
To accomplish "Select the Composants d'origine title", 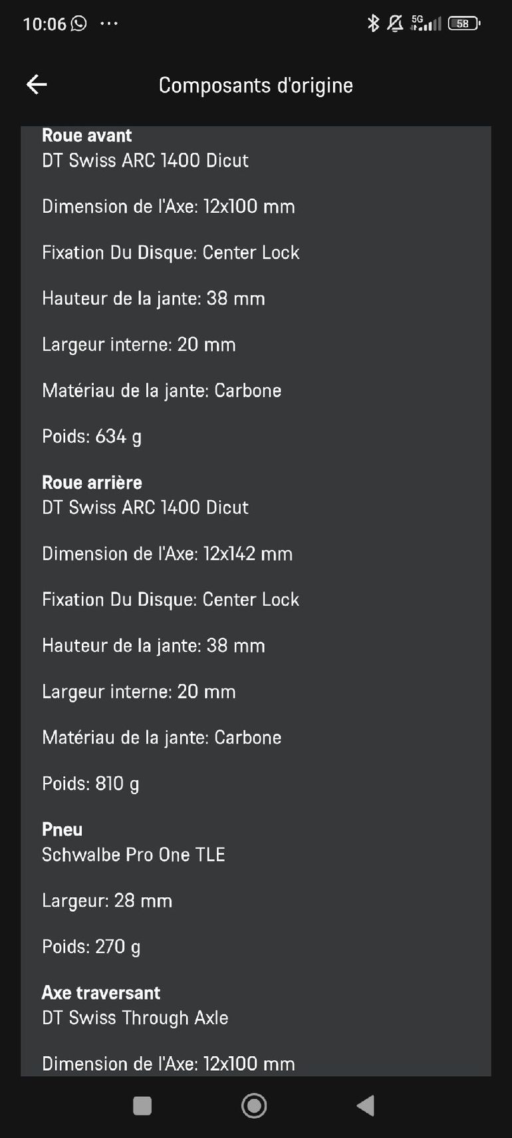I will tap(255, 85).
